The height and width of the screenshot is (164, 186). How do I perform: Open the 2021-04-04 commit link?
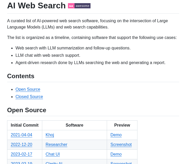tap(22, 135)
